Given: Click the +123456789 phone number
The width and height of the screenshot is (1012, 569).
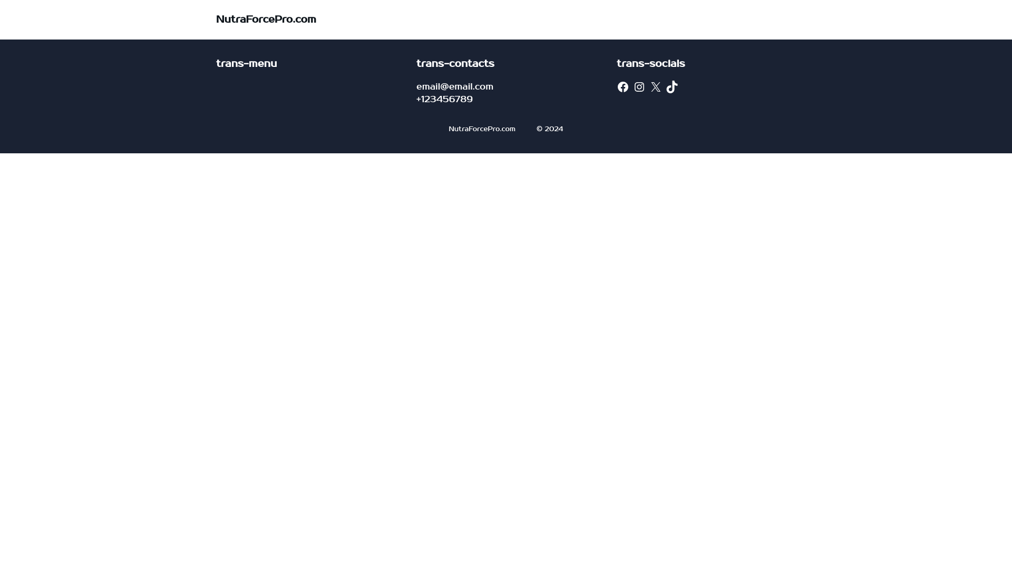Looking at the screenshot, I should tap(444, 99).
